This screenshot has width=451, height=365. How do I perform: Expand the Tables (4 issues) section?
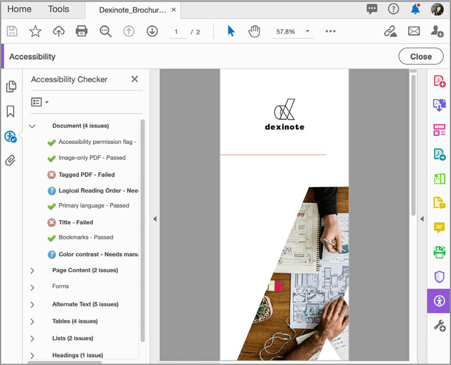(32, 322)
